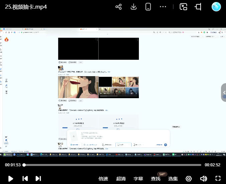Screen dimensions: 226x184
Task: Click the pin window icon beside the avatar
Action: click(198, 7)
